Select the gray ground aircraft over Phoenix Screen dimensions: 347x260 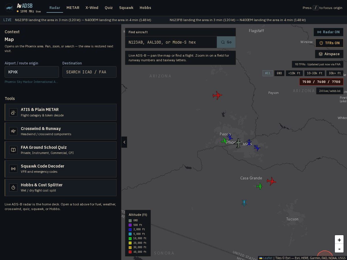click(x=238, y=143)
